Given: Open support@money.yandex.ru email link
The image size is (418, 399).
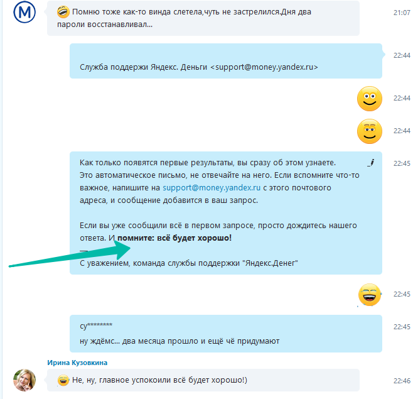Looking at the screenshot, I should coord(212,188).
